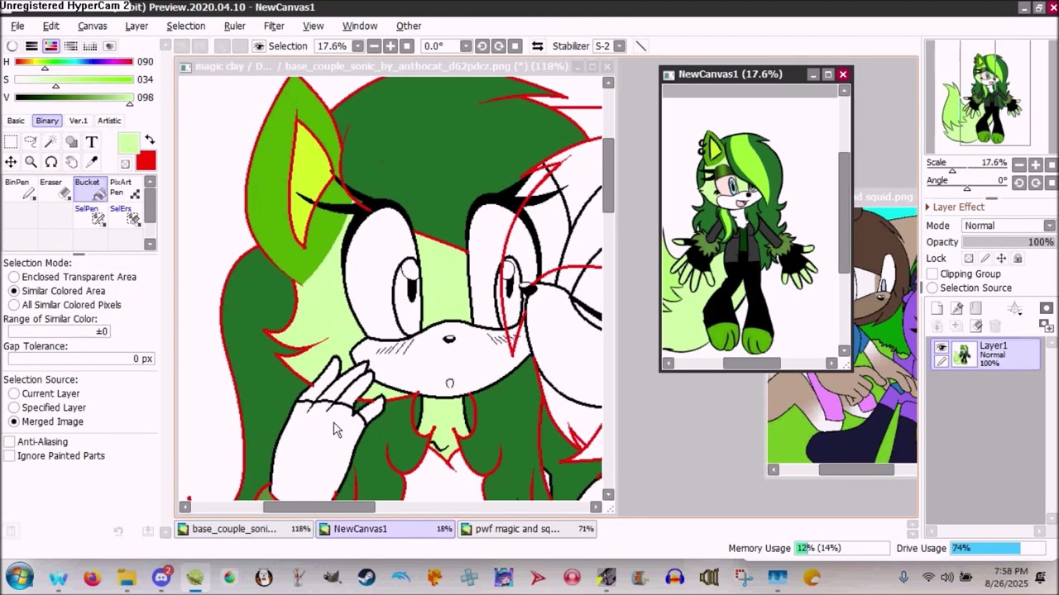Switch to pwf magic and sq... canvas tab

(x=528, y=529)
